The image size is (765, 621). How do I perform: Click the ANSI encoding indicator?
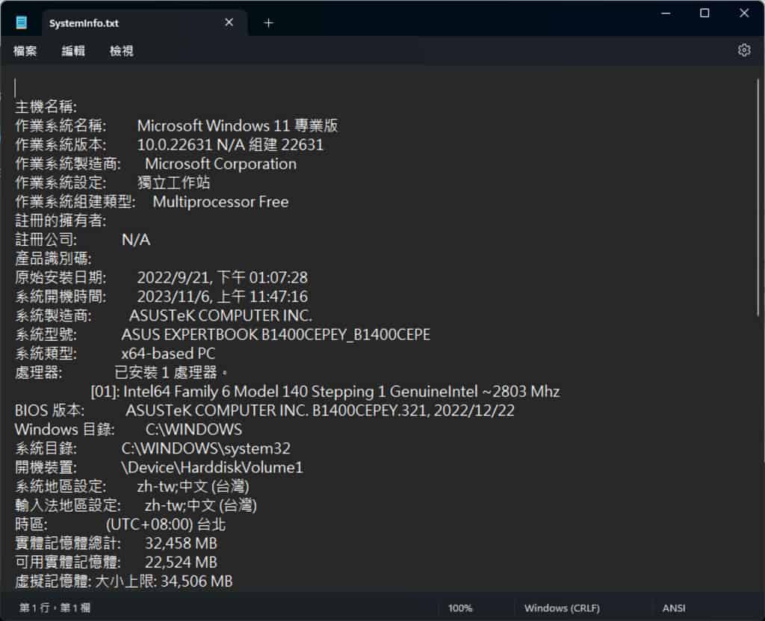point(674,608)
